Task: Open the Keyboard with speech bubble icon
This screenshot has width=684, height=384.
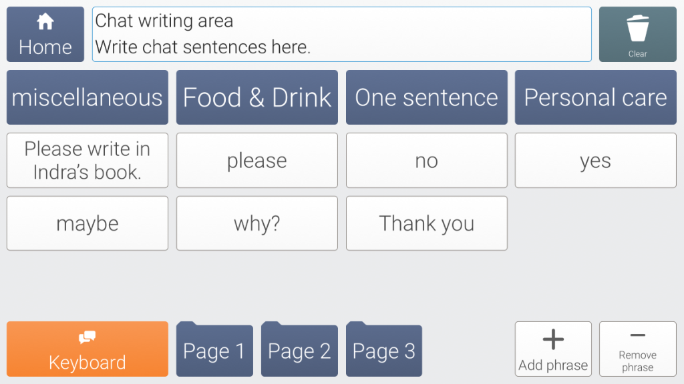Action: click(x=88, y=349)
